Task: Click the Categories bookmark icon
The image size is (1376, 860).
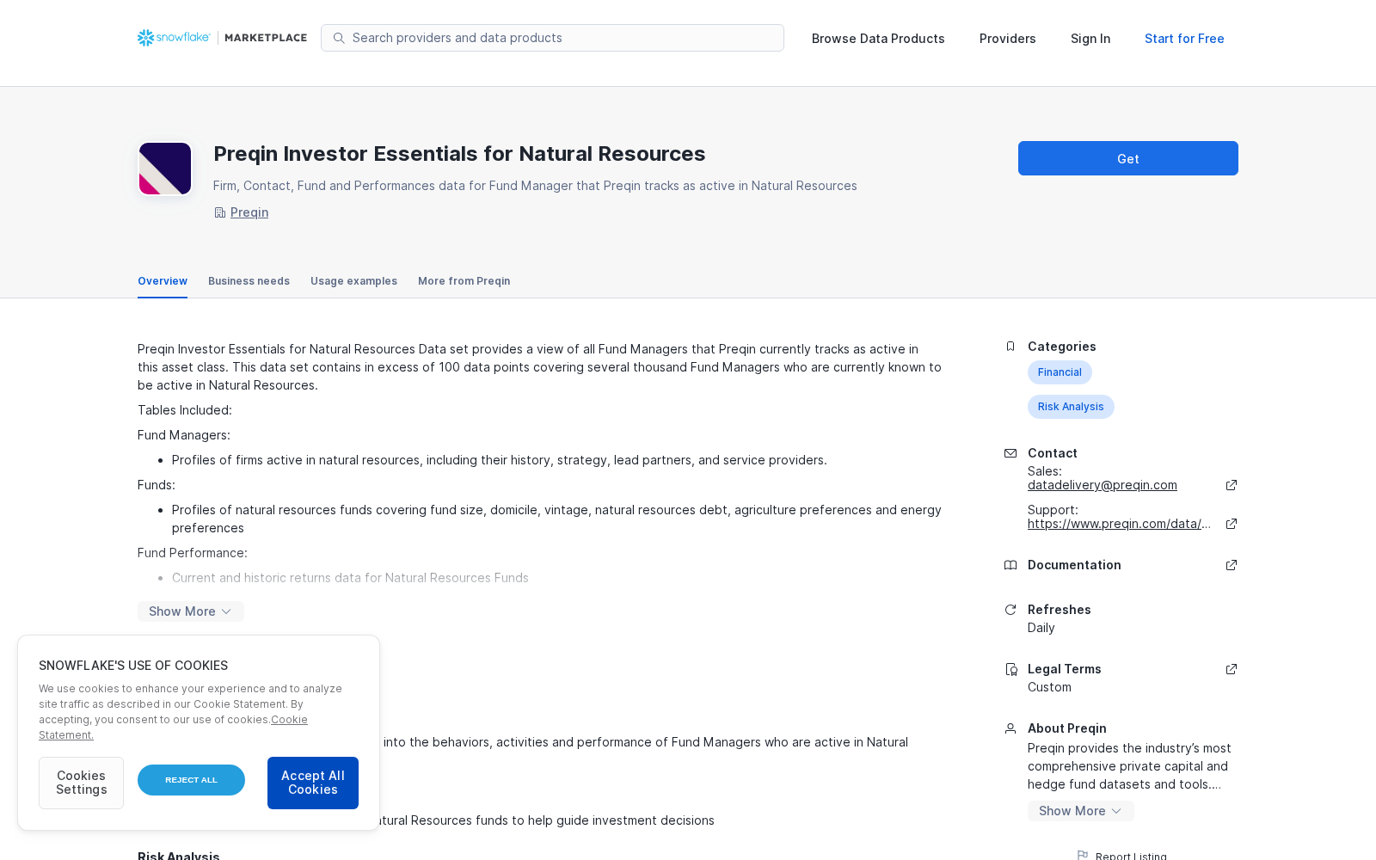Action: click(1010, 347)
